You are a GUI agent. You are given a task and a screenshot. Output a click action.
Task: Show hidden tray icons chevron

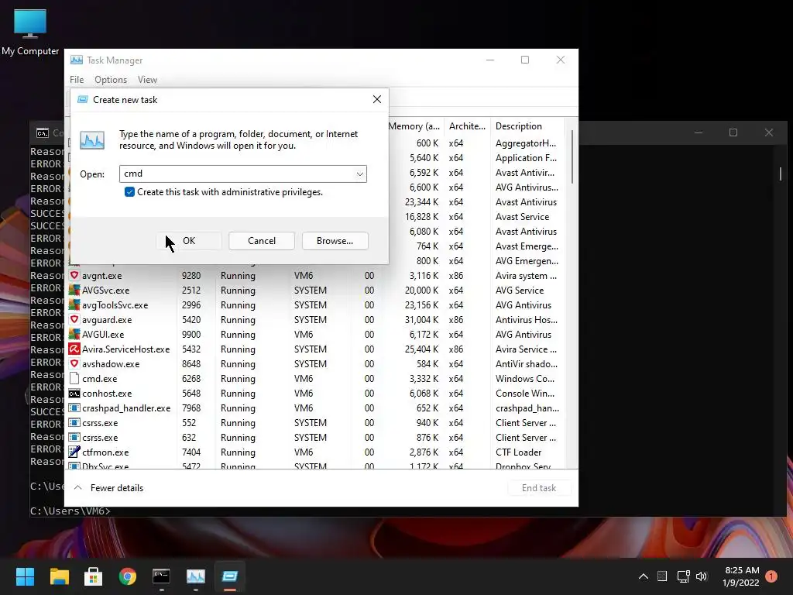pyautogui.click(x=644, y=576)
